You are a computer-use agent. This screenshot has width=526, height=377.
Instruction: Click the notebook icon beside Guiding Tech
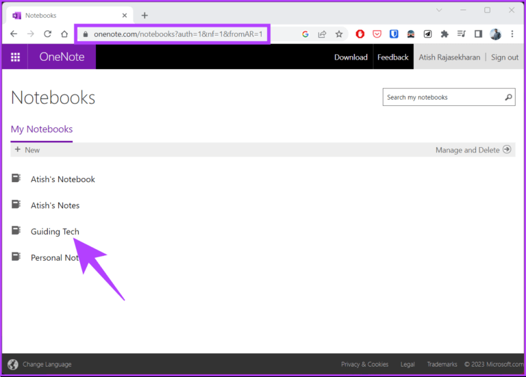[x=16, y=230]
